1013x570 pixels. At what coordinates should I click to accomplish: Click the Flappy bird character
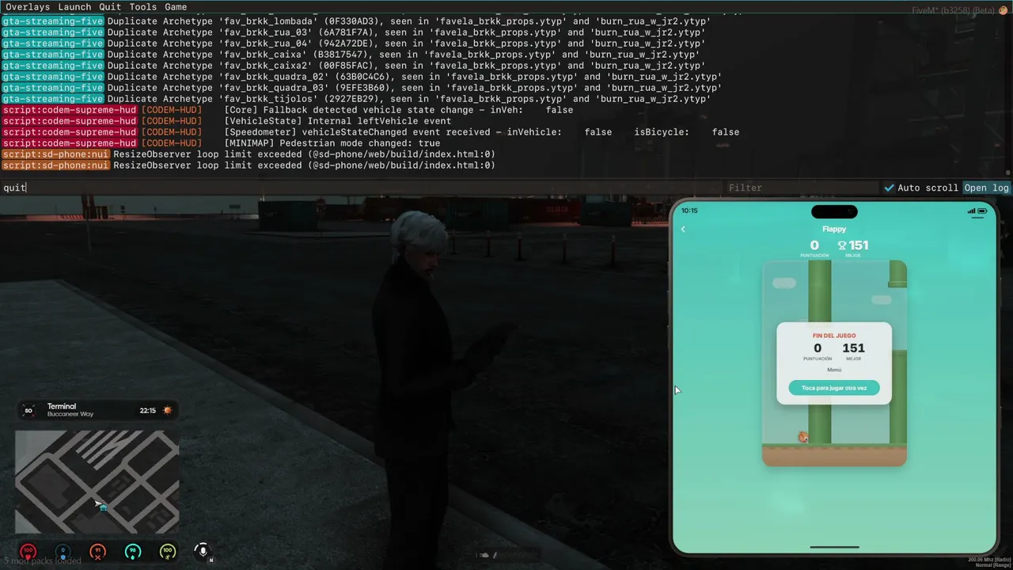[802, 437]
